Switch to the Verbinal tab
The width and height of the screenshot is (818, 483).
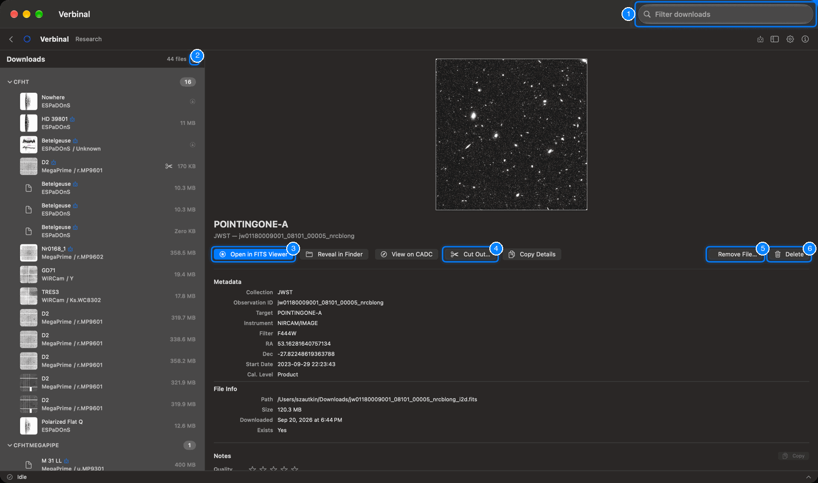point(55,39)
